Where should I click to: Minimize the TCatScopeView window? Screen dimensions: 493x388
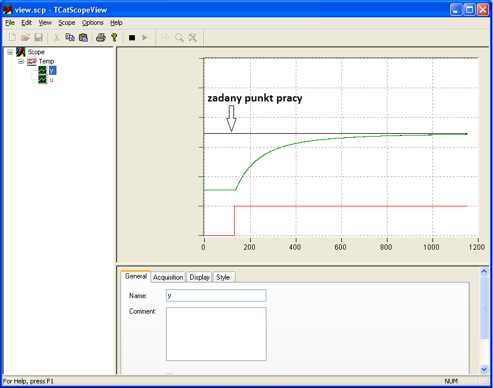point(456,10)
